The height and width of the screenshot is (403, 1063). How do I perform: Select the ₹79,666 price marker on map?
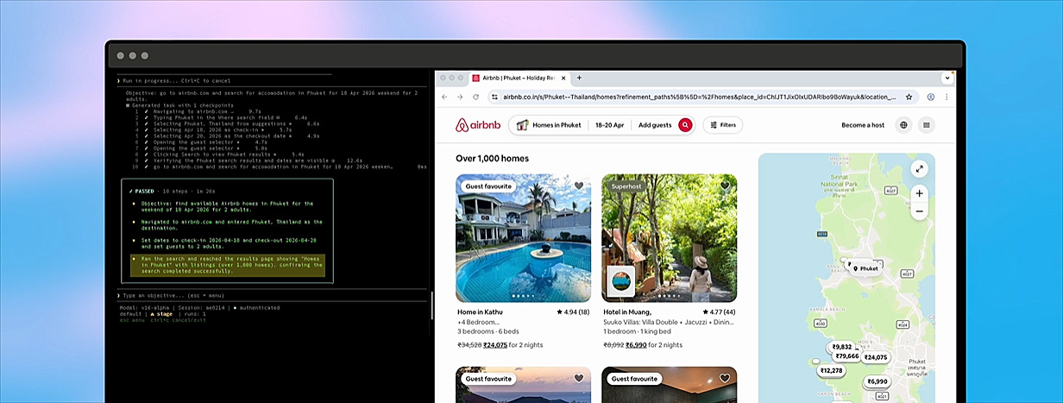coord(847,356)
